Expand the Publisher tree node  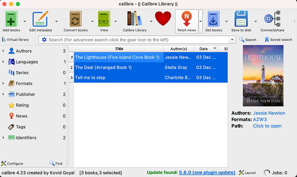coord(3,94)
